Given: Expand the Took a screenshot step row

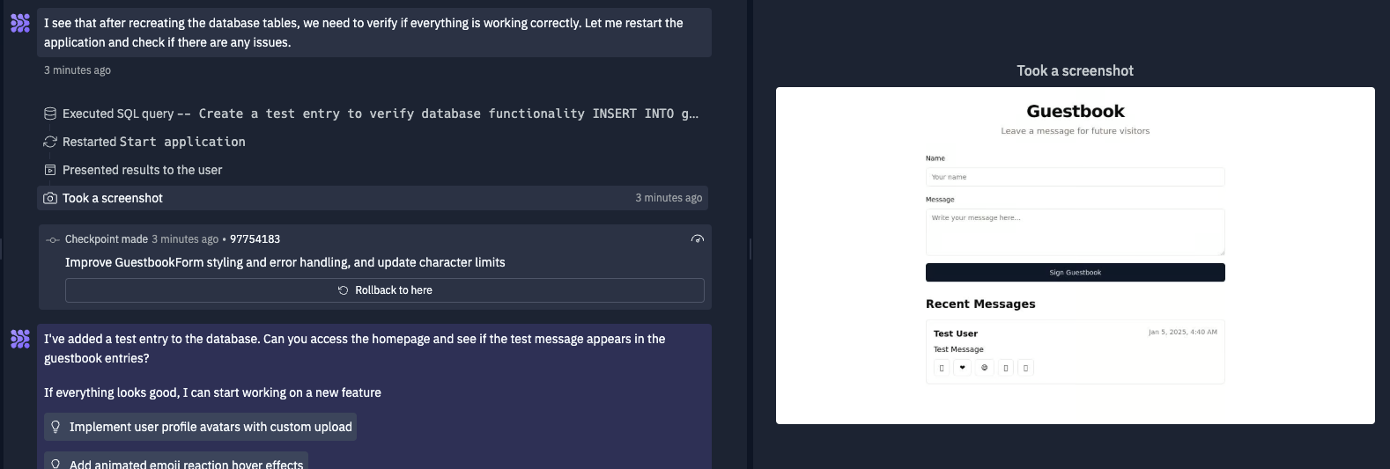Looking at the screenshot, I should 373,198.
